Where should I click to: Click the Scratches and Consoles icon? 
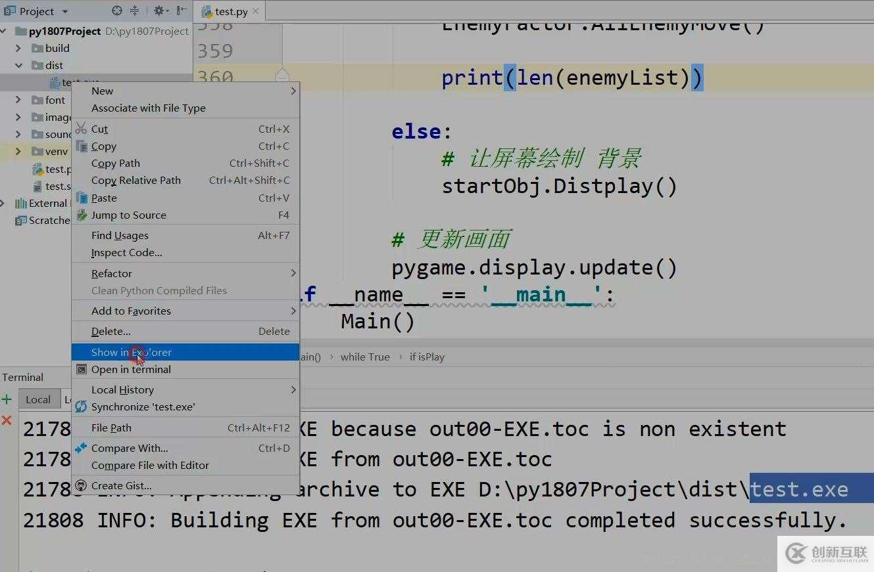[x=20, y=220]
